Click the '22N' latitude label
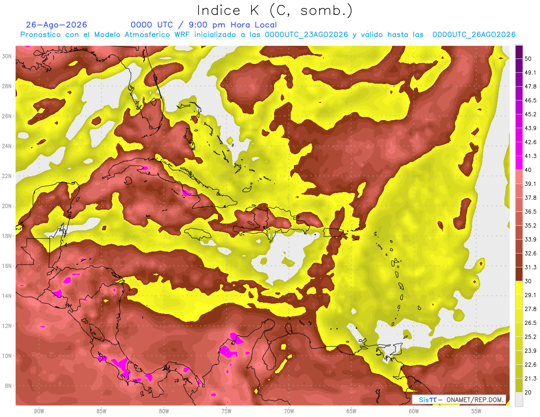This screenshot has height=417, width=540. pos(7,176)
